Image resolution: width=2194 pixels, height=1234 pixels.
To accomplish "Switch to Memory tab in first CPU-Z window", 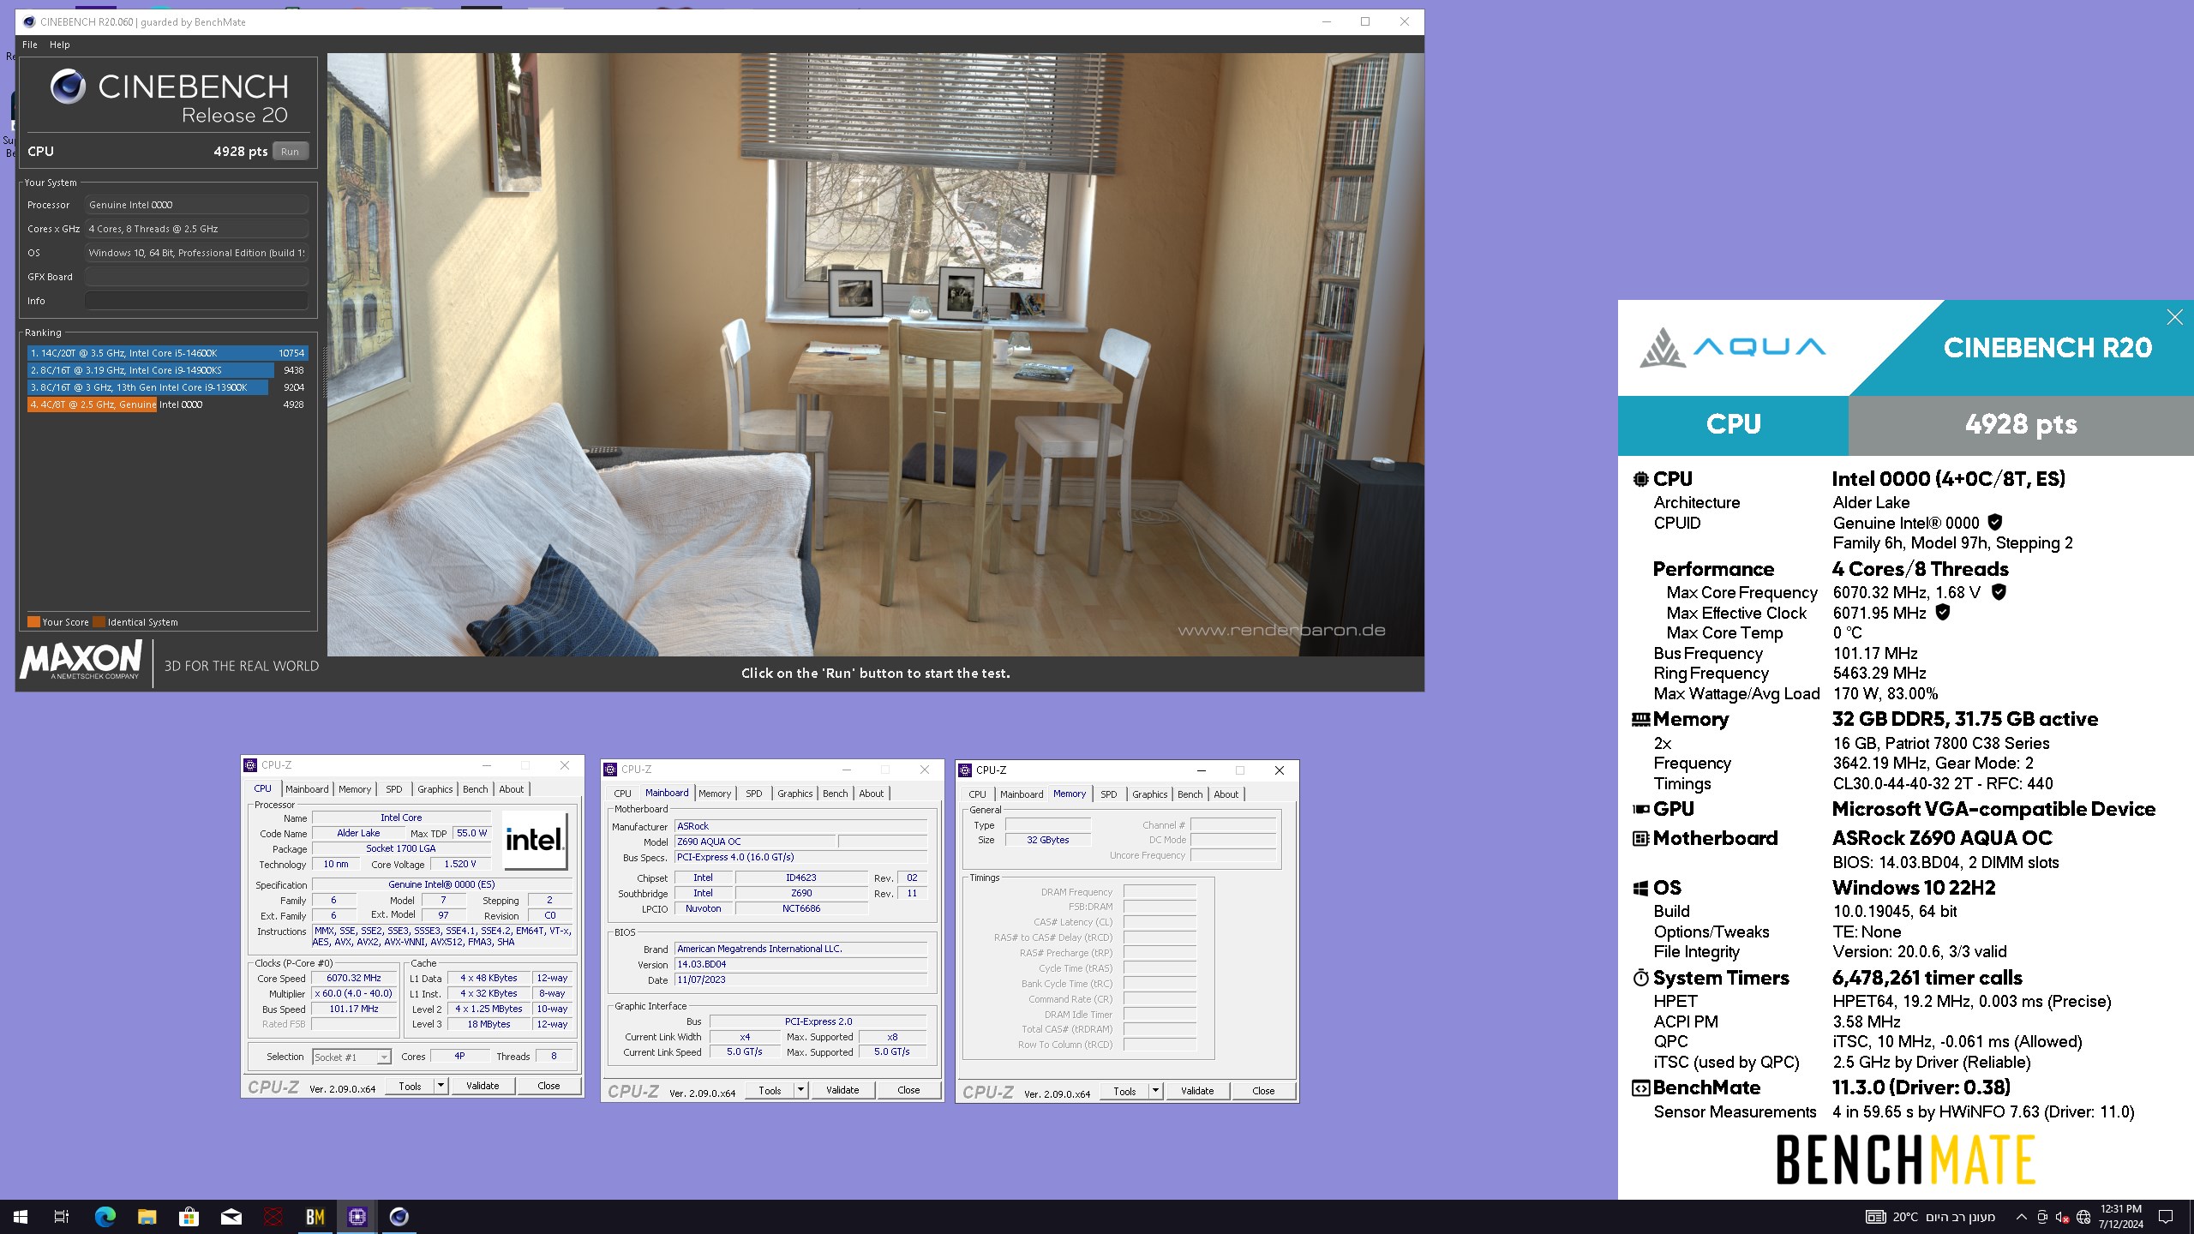I will pyautogui.click(x=355, y=789).
